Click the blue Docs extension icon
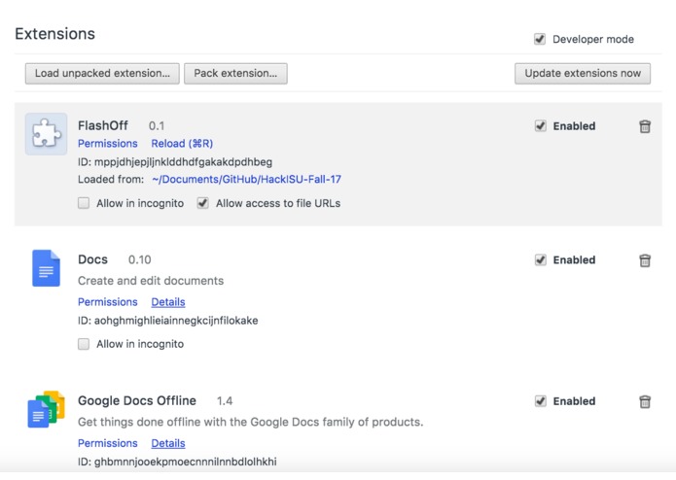The height and width of the screenshot is (480, 676). [46, 268]
